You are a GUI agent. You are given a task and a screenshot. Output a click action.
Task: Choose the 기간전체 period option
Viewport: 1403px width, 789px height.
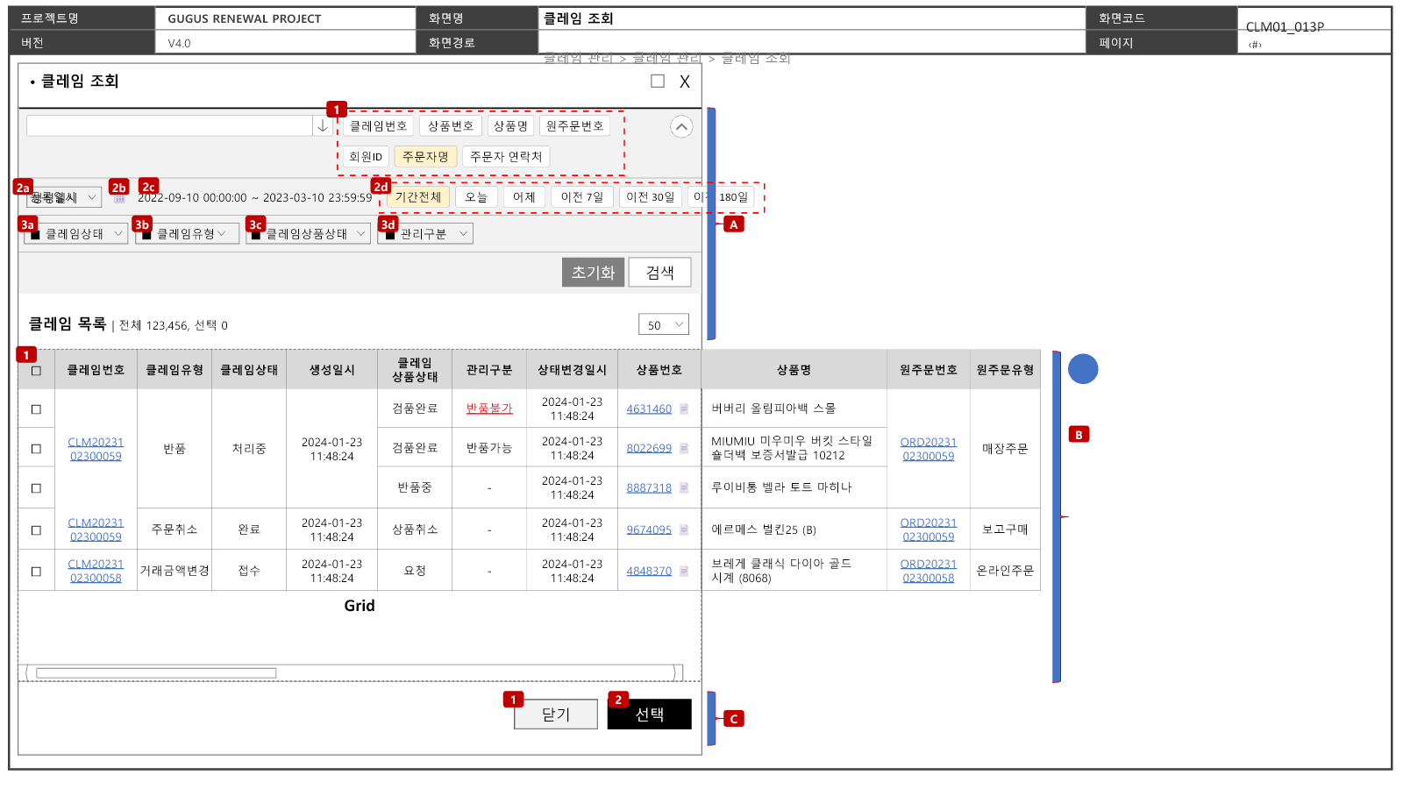(418, 197)
